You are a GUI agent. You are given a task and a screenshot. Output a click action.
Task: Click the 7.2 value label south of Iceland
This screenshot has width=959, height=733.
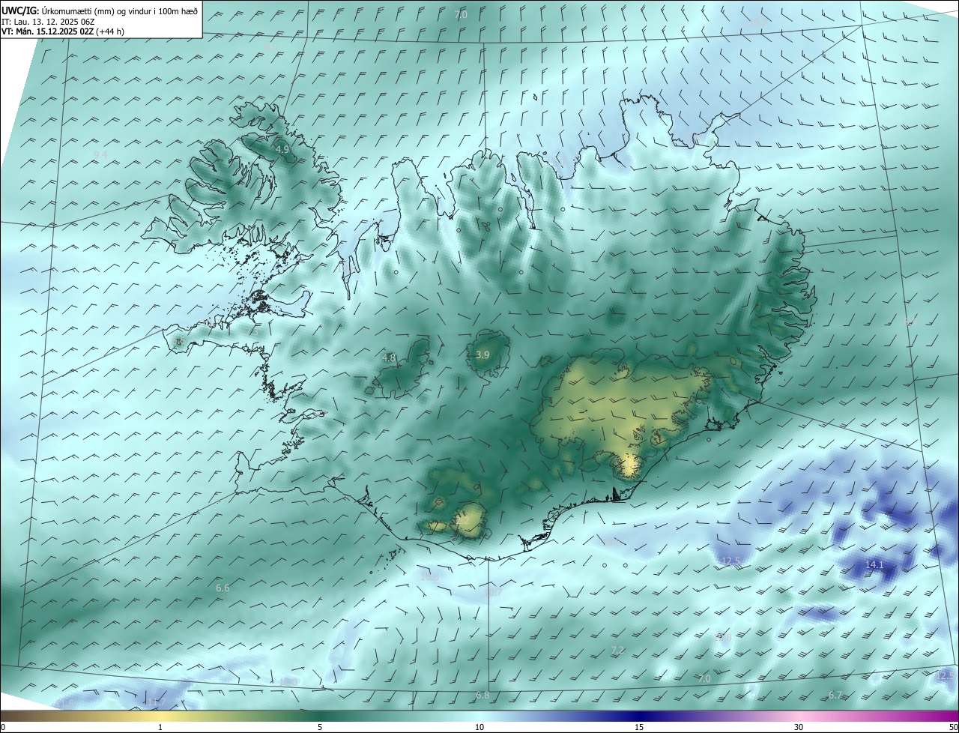[617, 650]
